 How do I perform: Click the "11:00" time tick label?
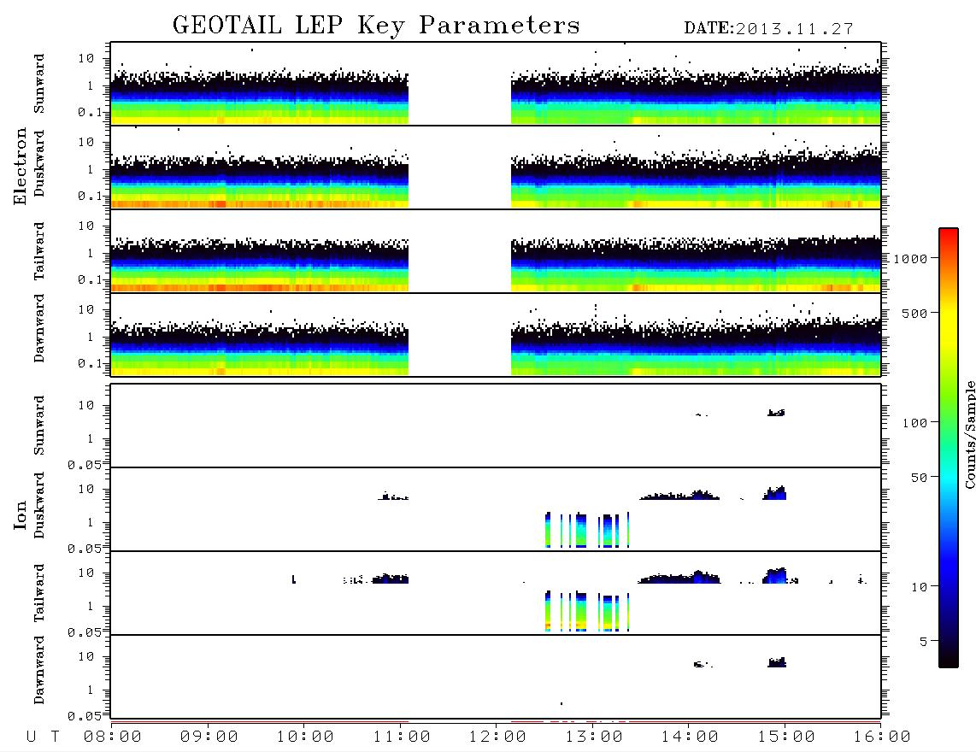tap(402, 737)
